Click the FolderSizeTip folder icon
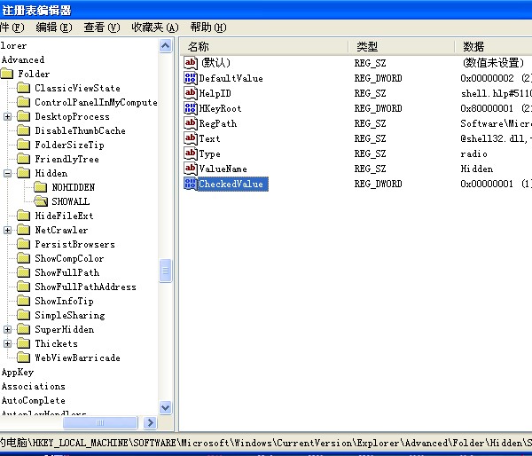 tap(23, 145)
